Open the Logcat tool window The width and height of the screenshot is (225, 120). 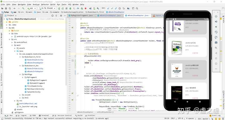pos(22,116)
